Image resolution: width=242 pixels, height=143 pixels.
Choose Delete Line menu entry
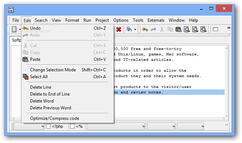tap(67, 87)
